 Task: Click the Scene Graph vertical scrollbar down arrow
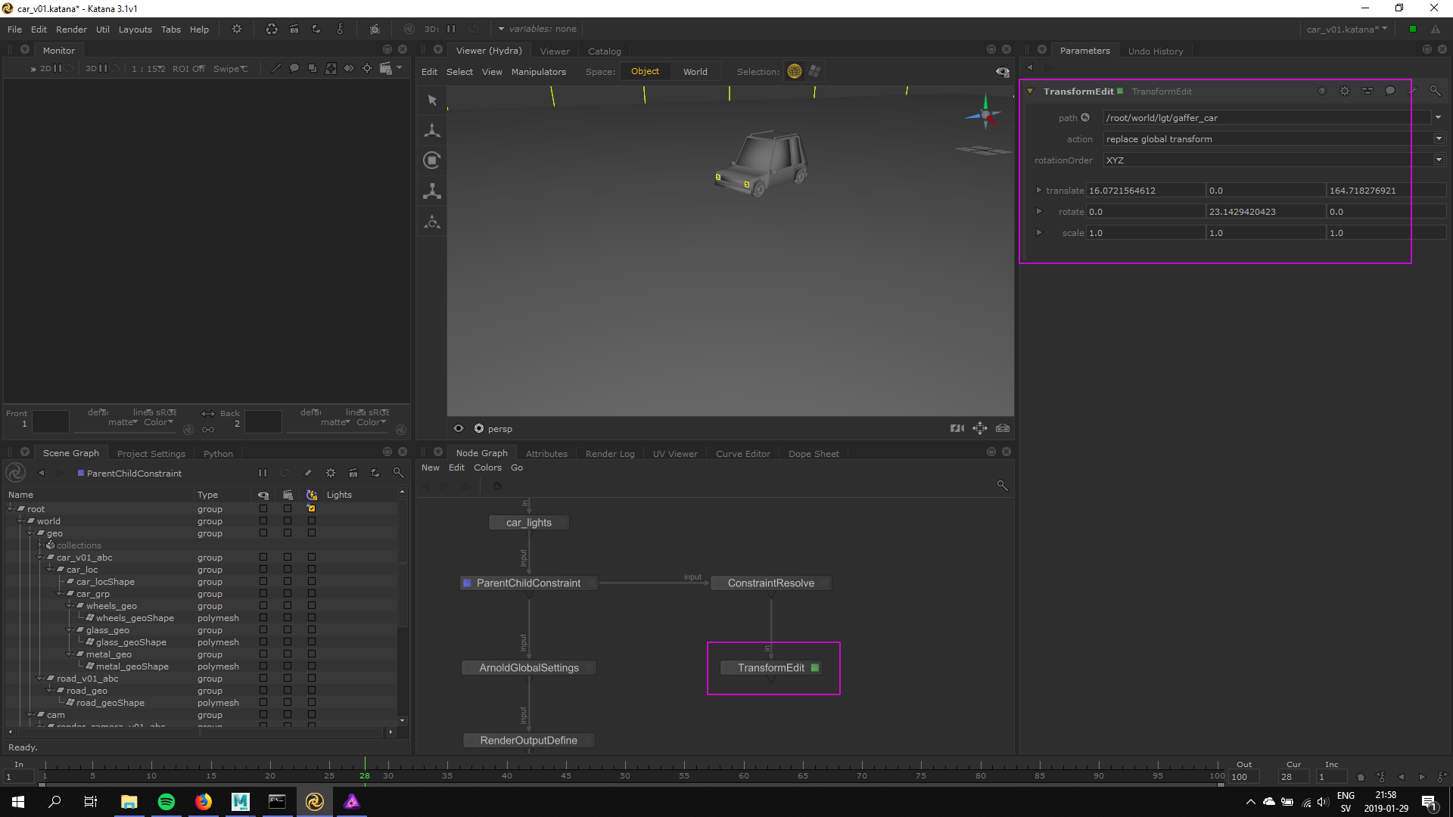click(x=403, y=720)
